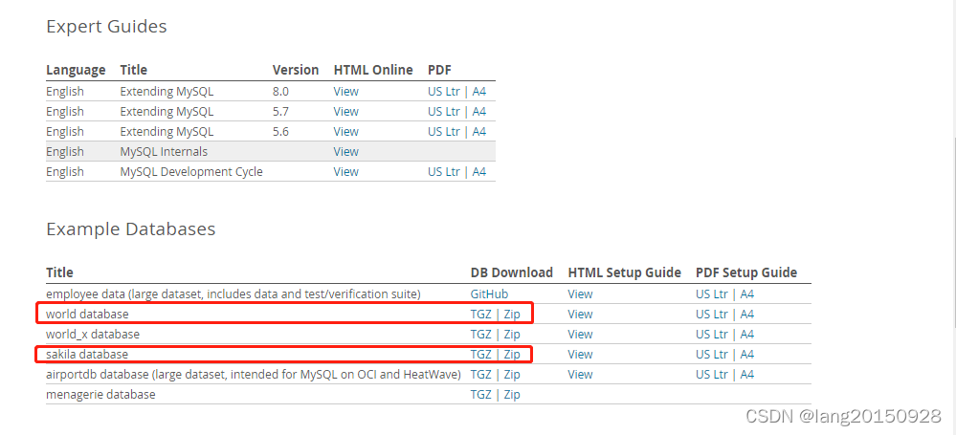Select the 'Example Databases' heading
956x435 pixels.
tap(131, 229)
